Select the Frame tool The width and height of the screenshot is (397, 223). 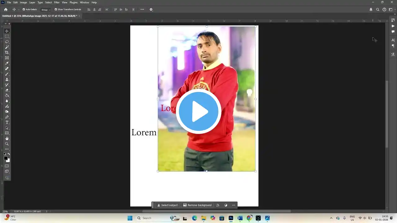[7, 58]
